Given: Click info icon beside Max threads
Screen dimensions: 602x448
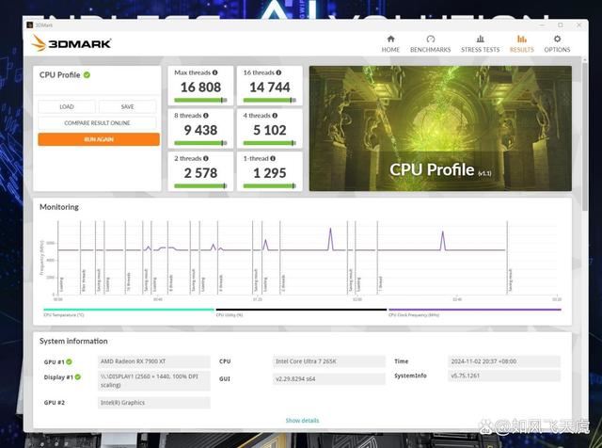Looking at the screenshot, I should [214, 72].
